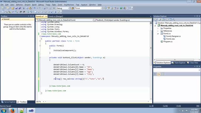Toggle auto-hide pin on Solution Explorer panel
The image size is (201, 113).
click(197, 16)
